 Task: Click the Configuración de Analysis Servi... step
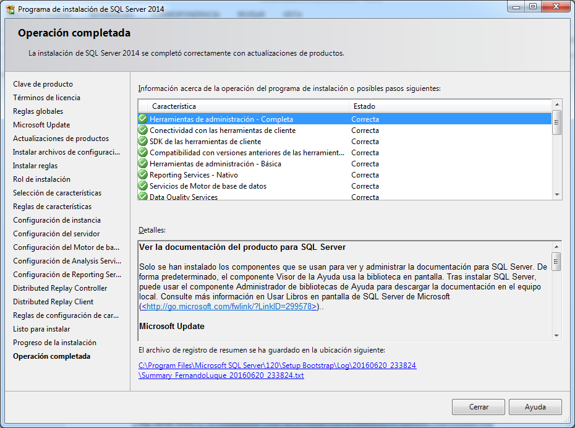[x=67, y=261]
